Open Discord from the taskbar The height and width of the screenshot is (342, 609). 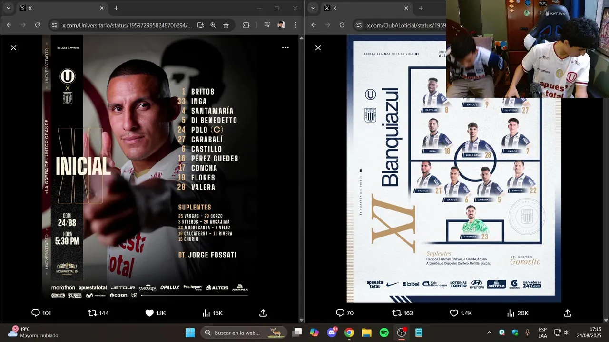332,332
